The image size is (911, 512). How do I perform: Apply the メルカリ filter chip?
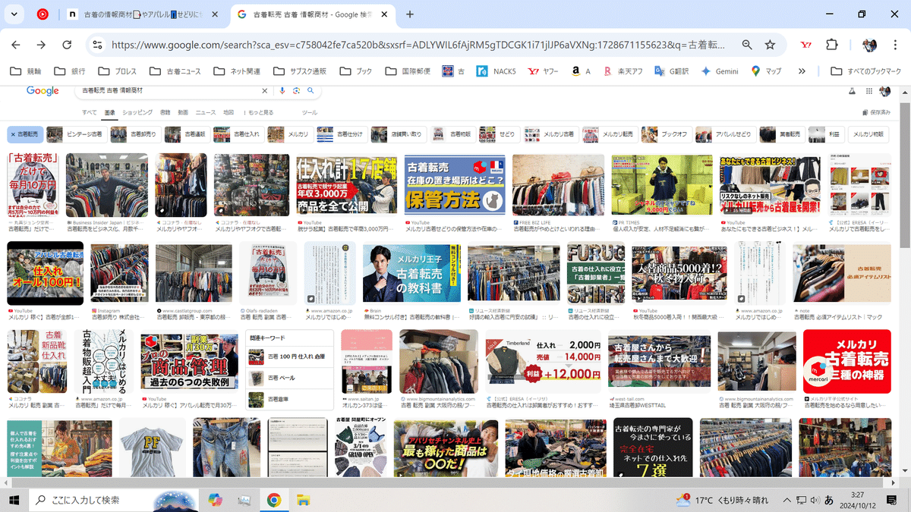click(290, 134)
